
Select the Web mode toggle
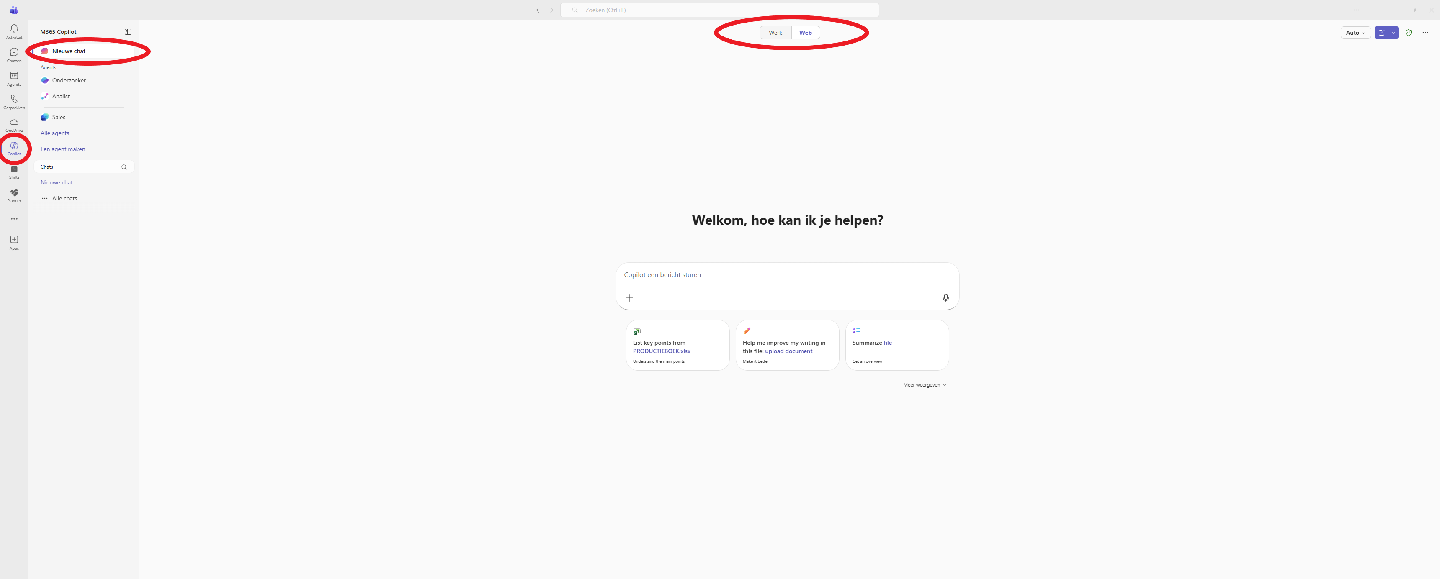(x=805, y=32)
